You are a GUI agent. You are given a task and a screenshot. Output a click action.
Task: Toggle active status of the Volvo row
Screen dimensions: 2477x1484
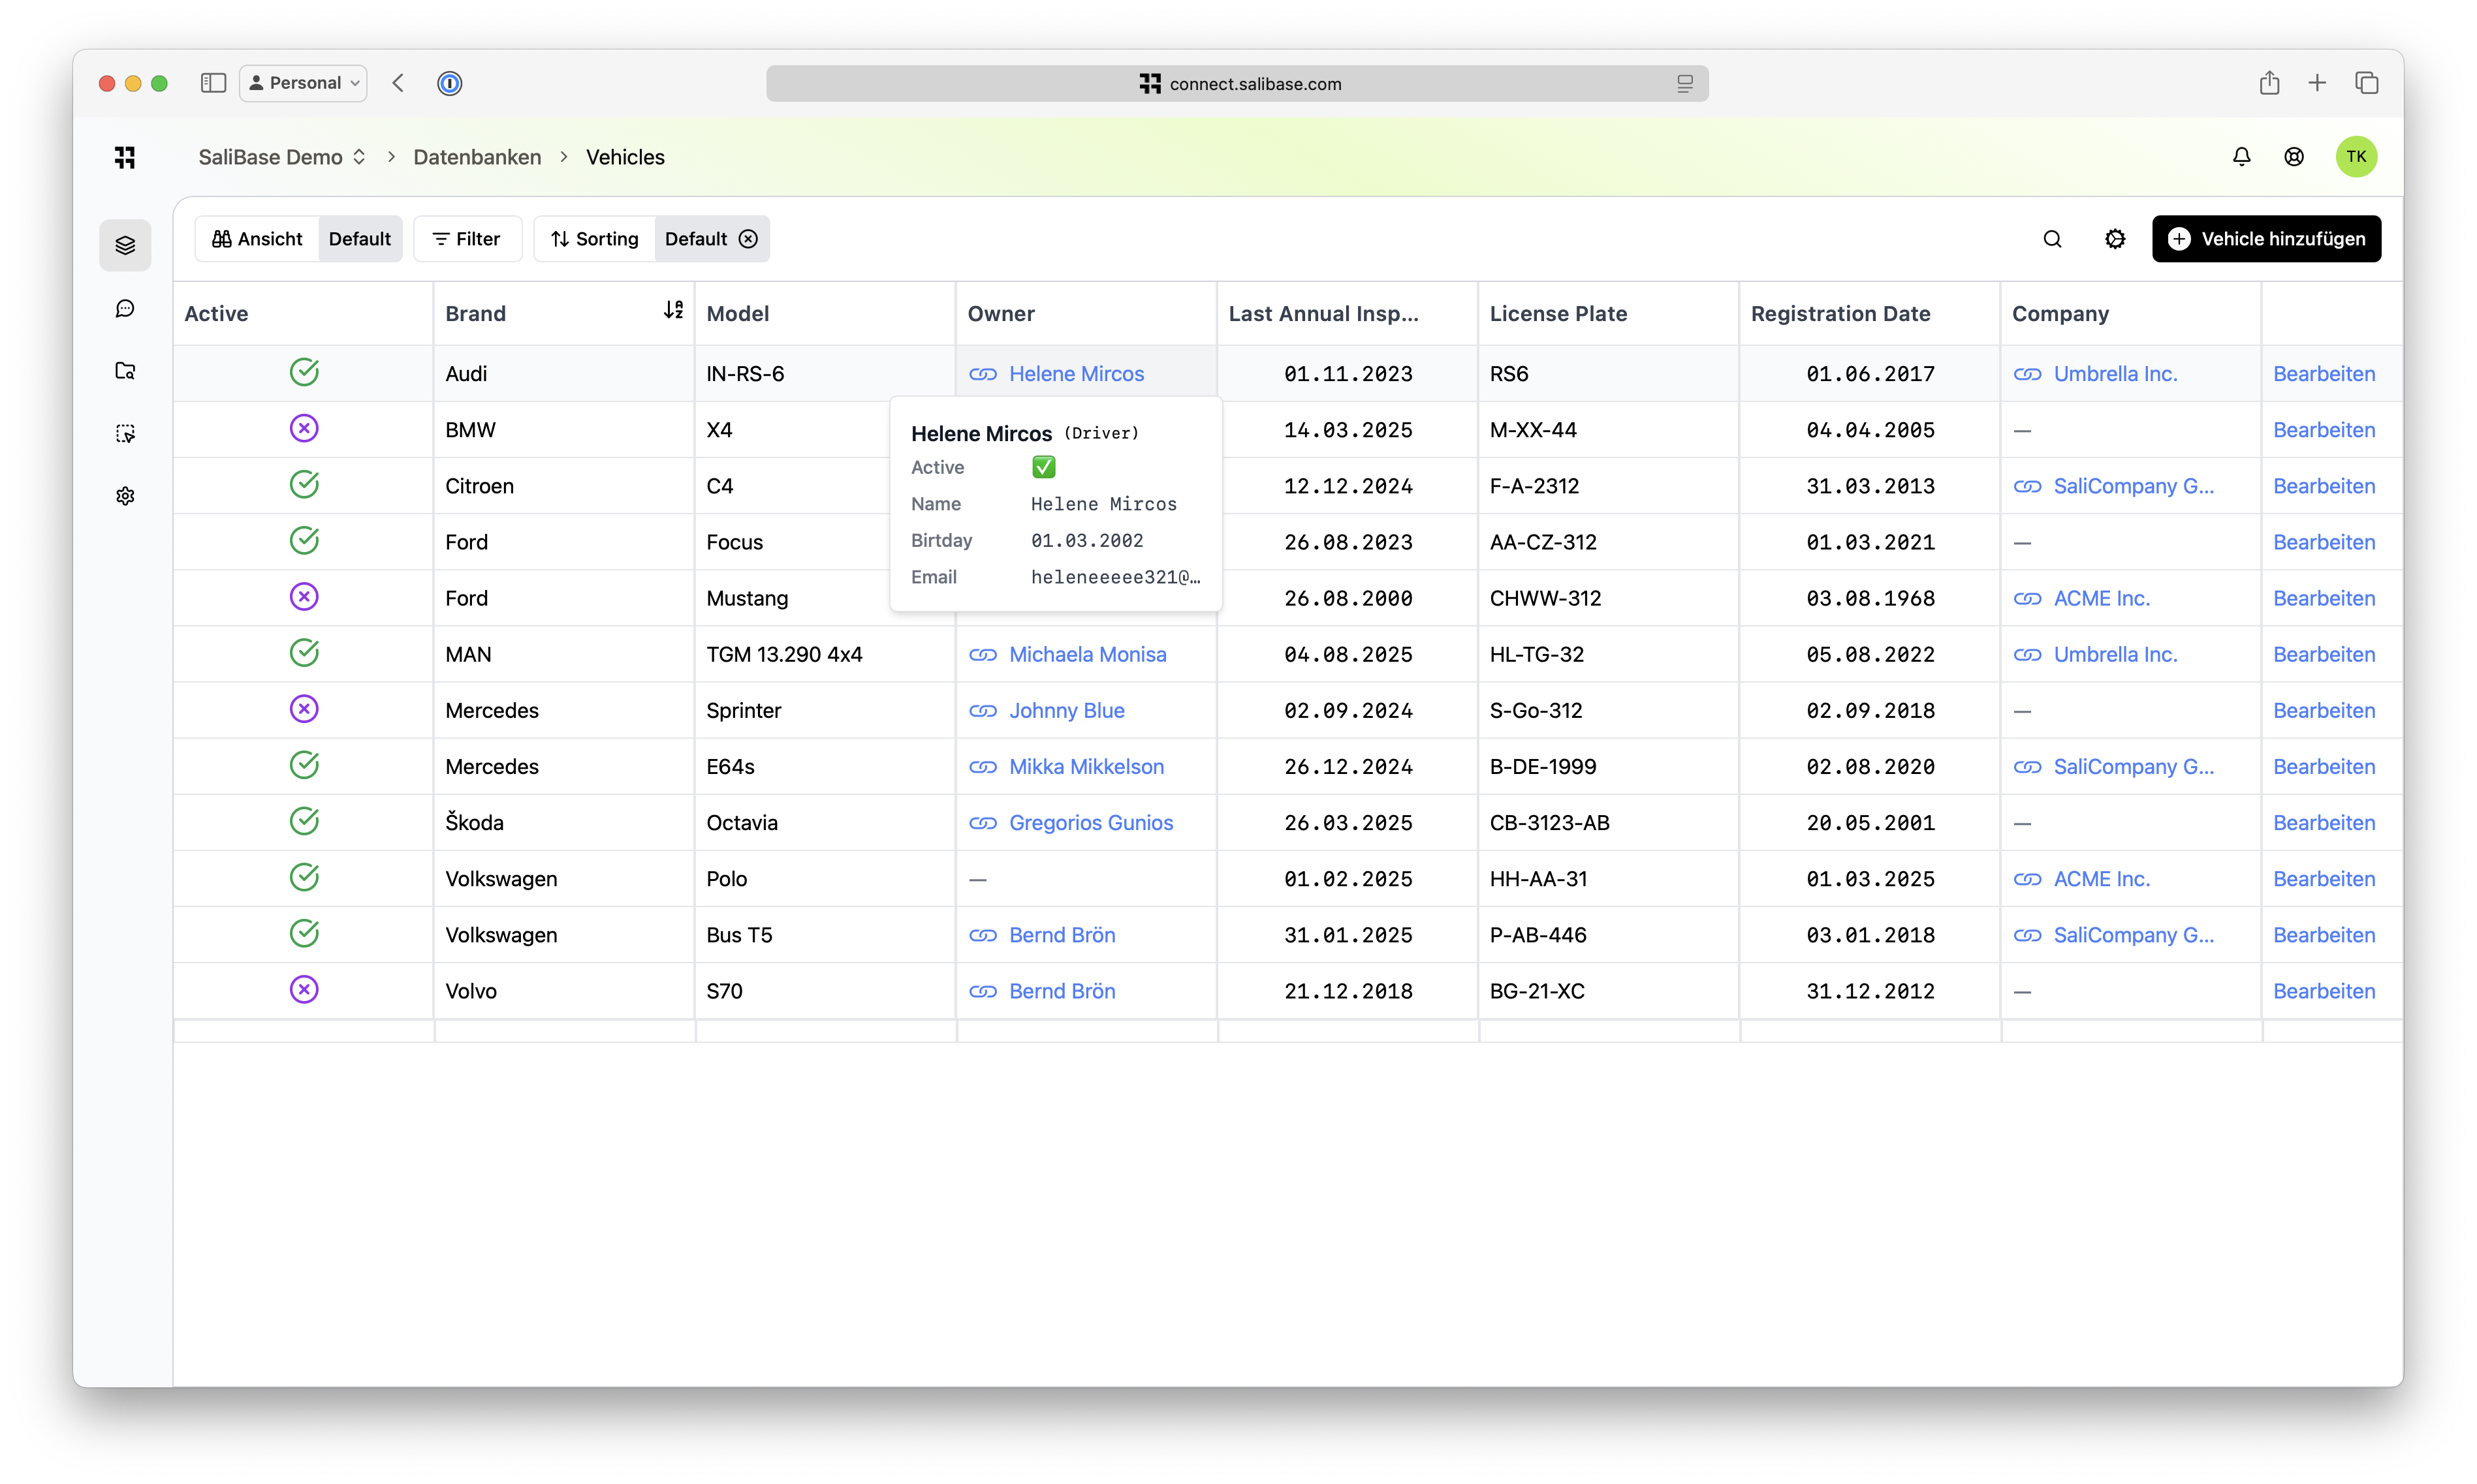(304, 990)
